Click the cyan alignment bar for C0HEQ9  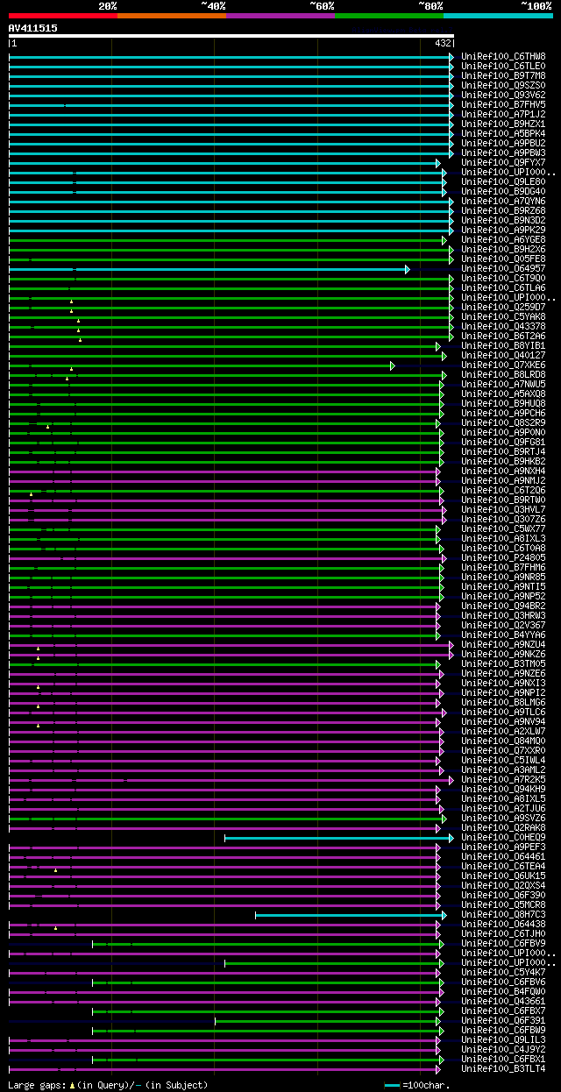[339, 838]
